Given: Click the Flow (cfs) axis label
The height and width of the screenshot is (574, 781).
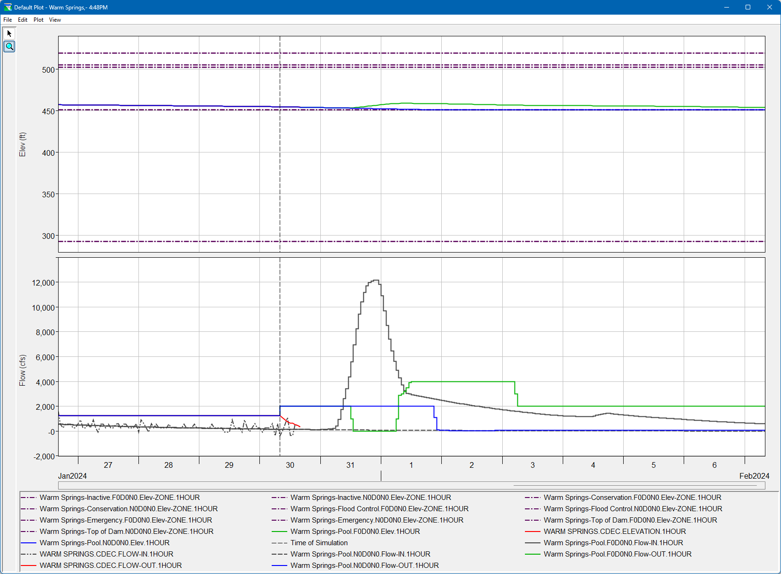Looking at the screenshot, I should pyautogui.click(x=22, y=371).
